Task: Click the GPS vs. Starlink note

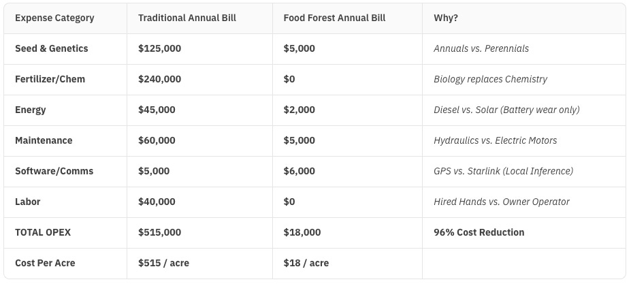Action: pos(503,171)
